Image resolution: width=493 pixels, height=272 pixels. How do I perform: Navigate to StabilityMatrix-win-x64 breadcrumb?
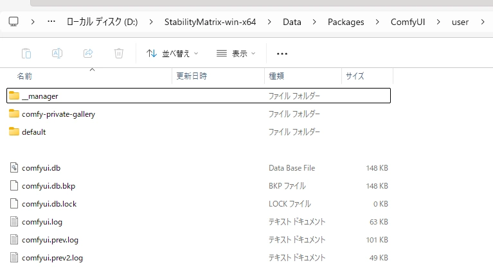click(210, 22)
